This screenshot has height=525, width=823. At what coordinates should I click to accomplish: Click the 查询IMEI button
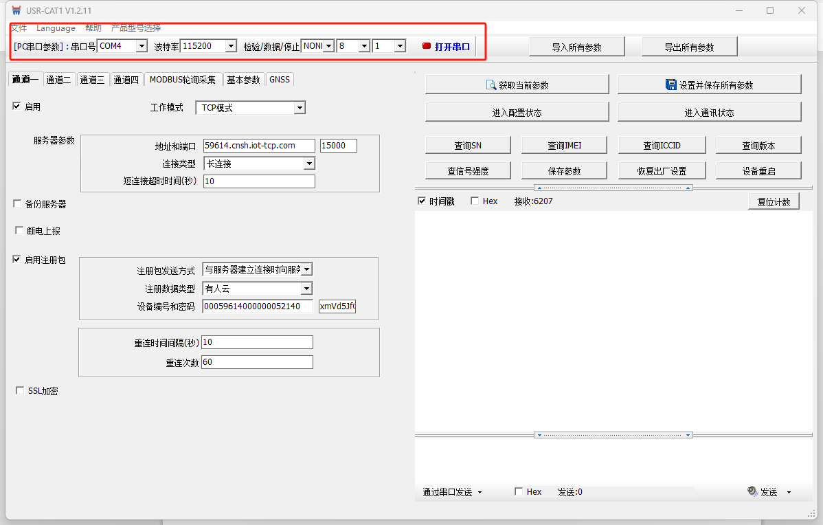(565, 145)
